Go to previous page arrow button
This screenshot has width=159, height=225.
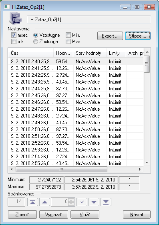(44, 202)
